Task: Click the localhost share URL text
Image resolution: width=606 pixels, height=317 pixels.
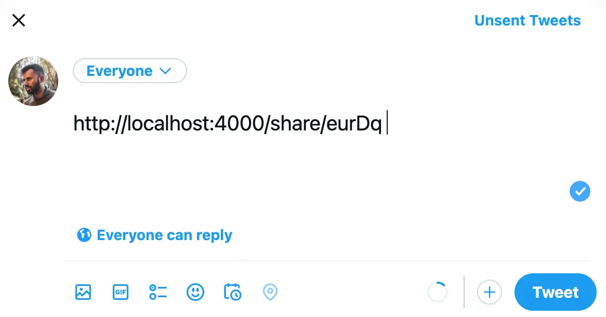Action: coord(228,124)
